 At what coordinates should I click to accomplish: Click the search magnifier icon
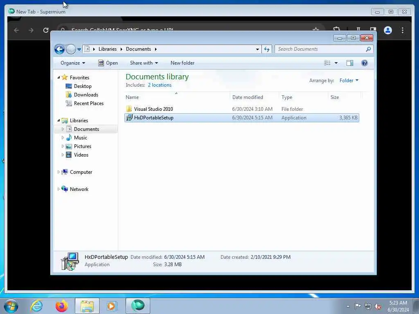pos(368,49)
